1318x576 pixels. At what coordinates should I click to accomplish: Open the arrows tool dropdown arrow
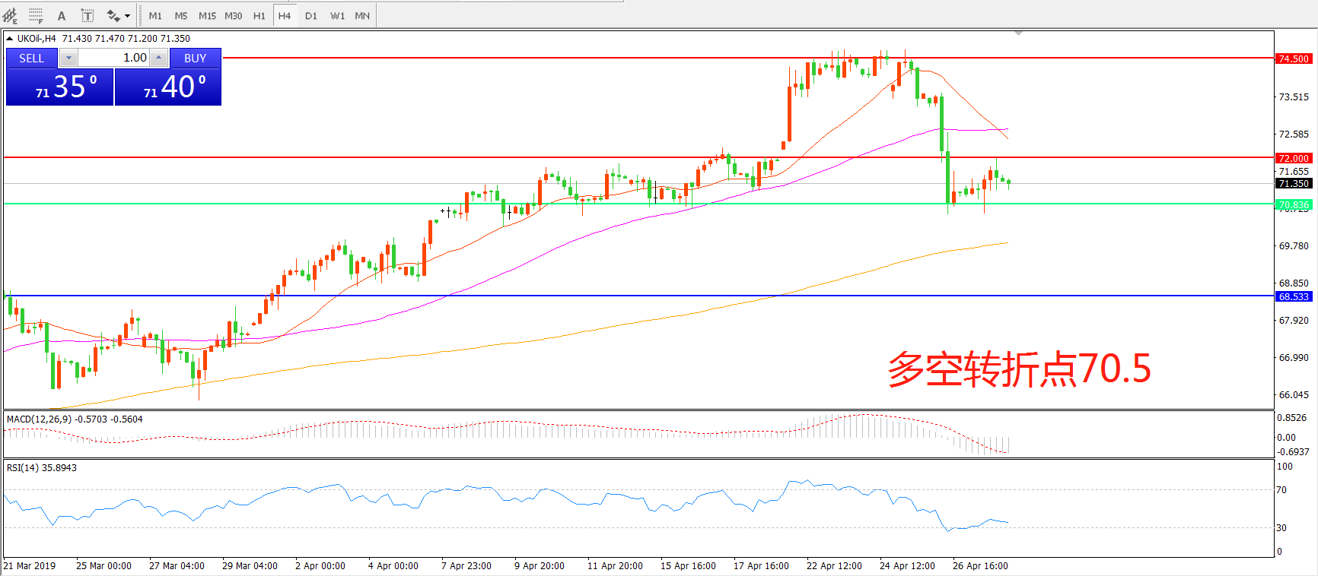pos(128,15)
